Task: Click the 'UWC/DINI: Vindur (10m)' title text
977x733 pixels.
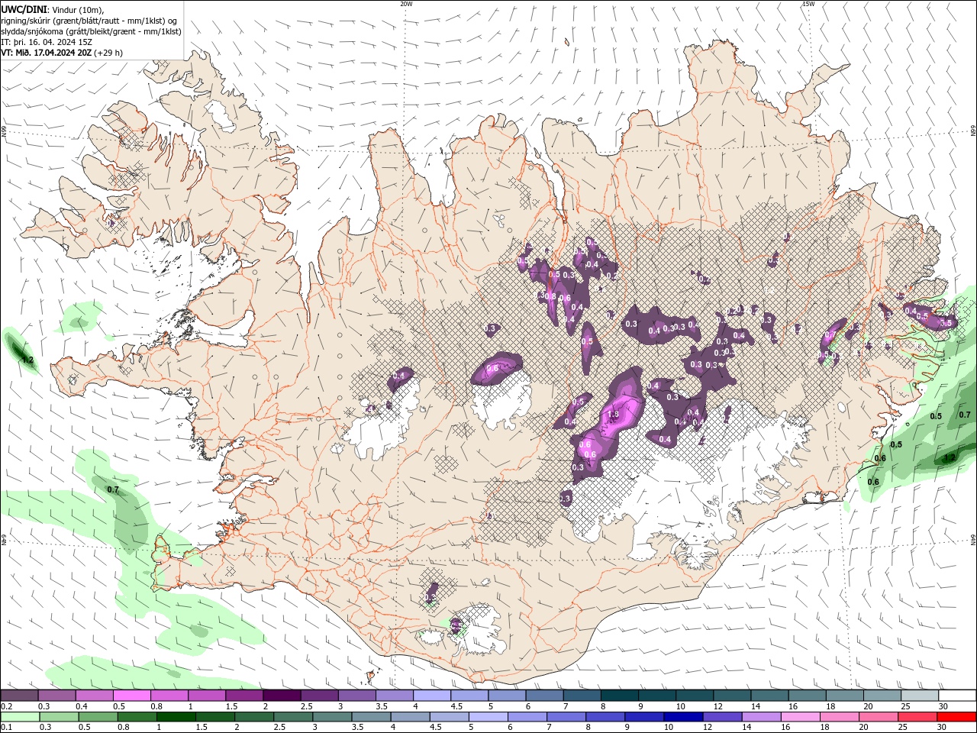Action: (51, 9)
